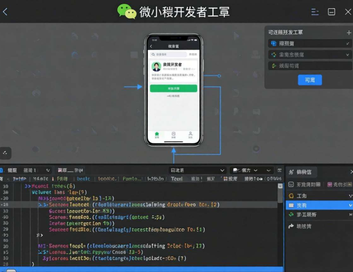This screenshot has height=272, width=353.
Task: Tap the profile tab icon in the phone bar
Action: (190, 135)
